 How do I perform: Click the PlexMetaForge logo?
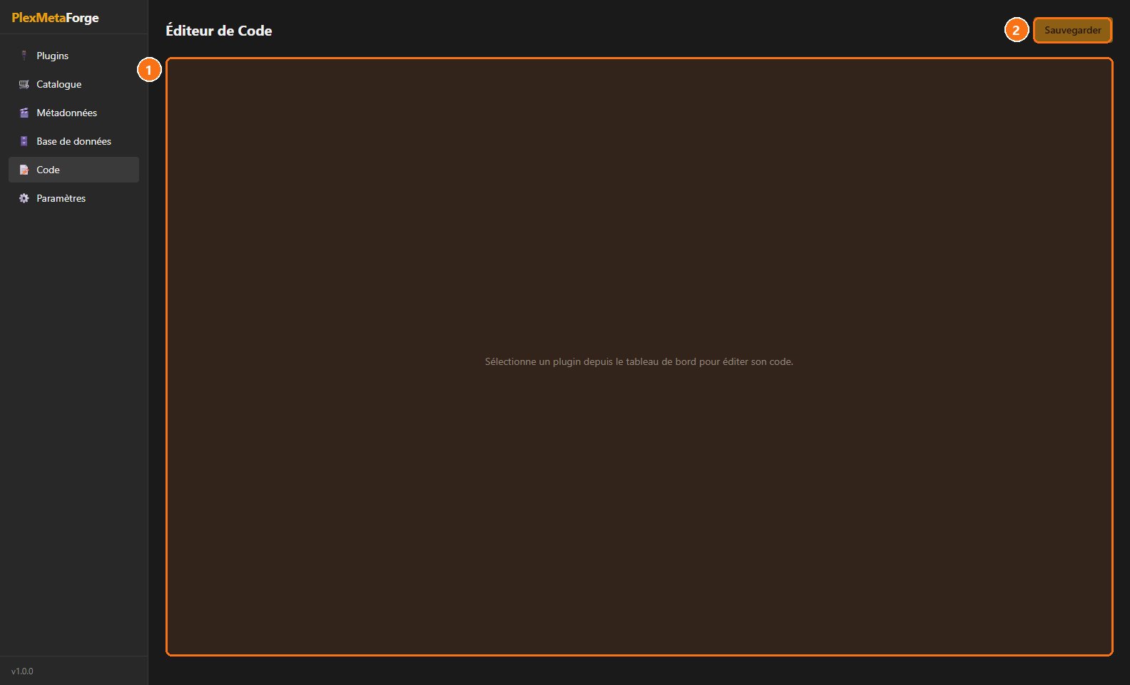coord(56,18)
